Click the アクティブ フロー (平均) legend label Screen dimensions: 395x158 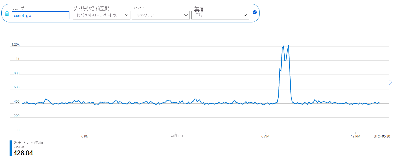tap(28, 143)
